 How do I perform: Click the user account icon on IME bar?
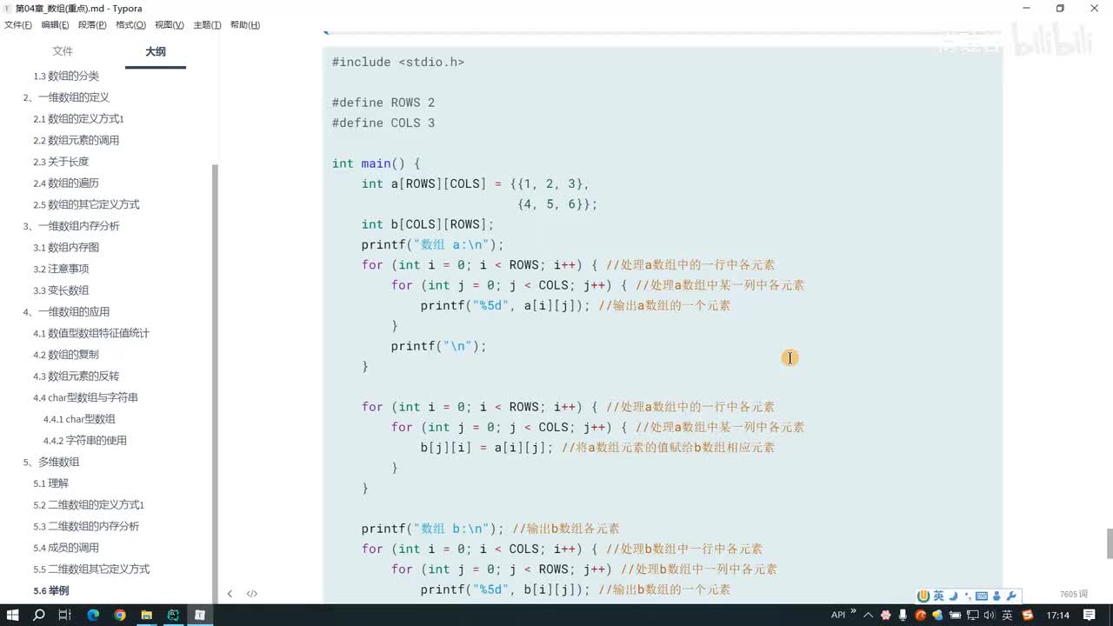pyautogui.click(x=996, y=596)
